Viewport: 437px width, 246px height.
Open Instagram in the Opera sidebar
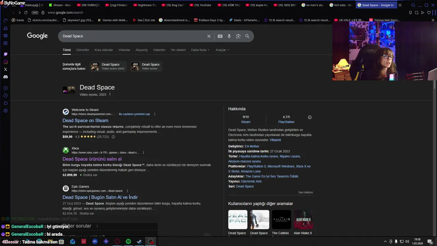coord(5,62)
